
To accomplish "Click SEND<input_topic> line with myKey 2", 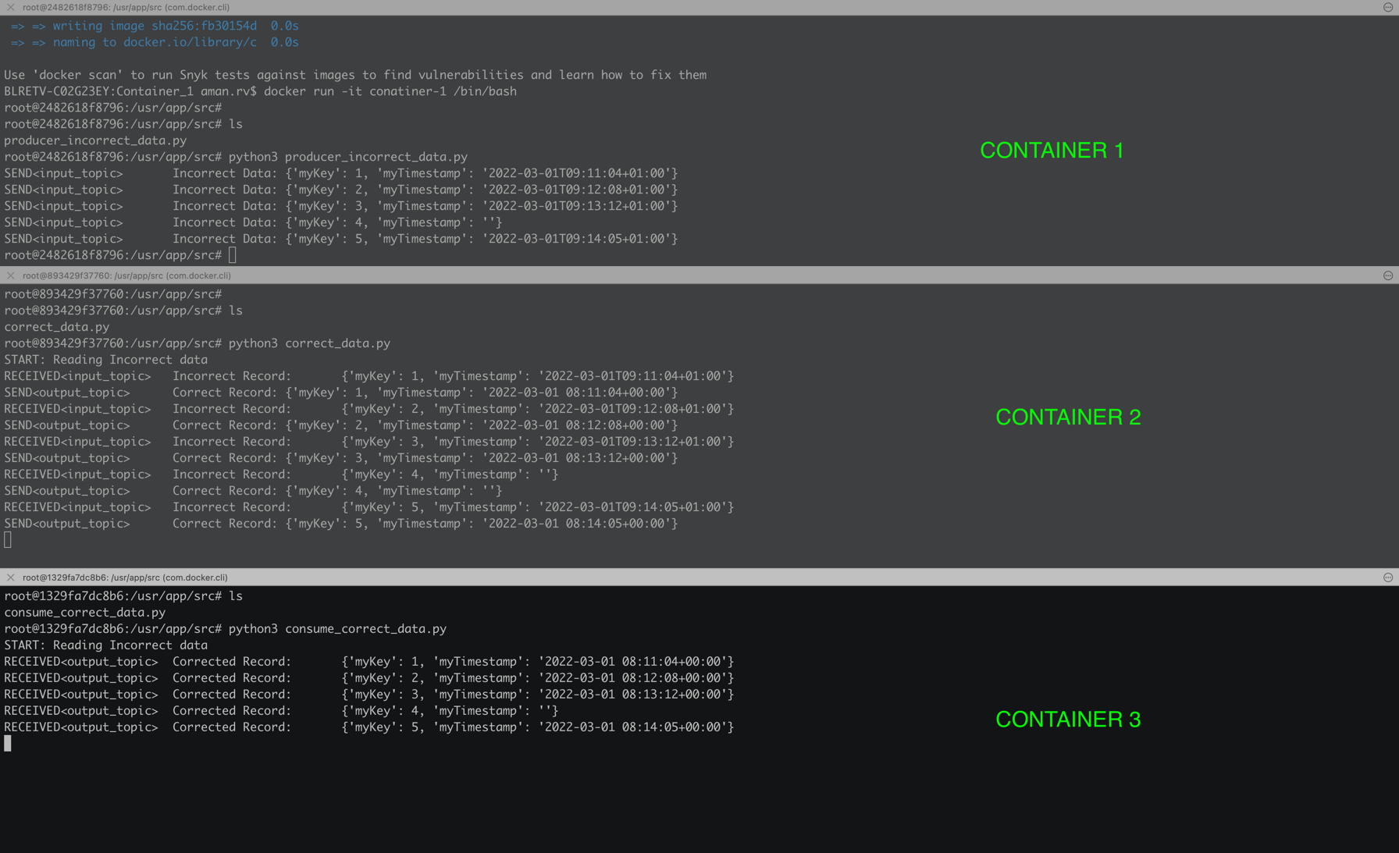I will tap(341, 190).
